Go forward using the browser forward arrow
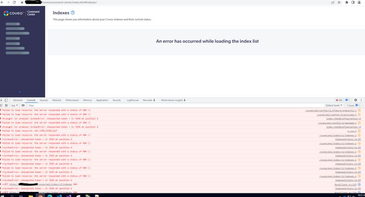Viewport: 365px width, 197px height. pyautogui.click(x=8, y=2)
